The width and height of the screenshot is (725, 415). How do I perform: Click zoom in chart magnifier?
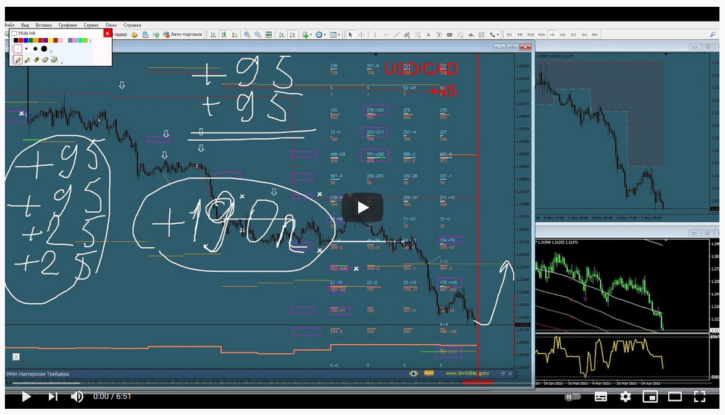247,35
